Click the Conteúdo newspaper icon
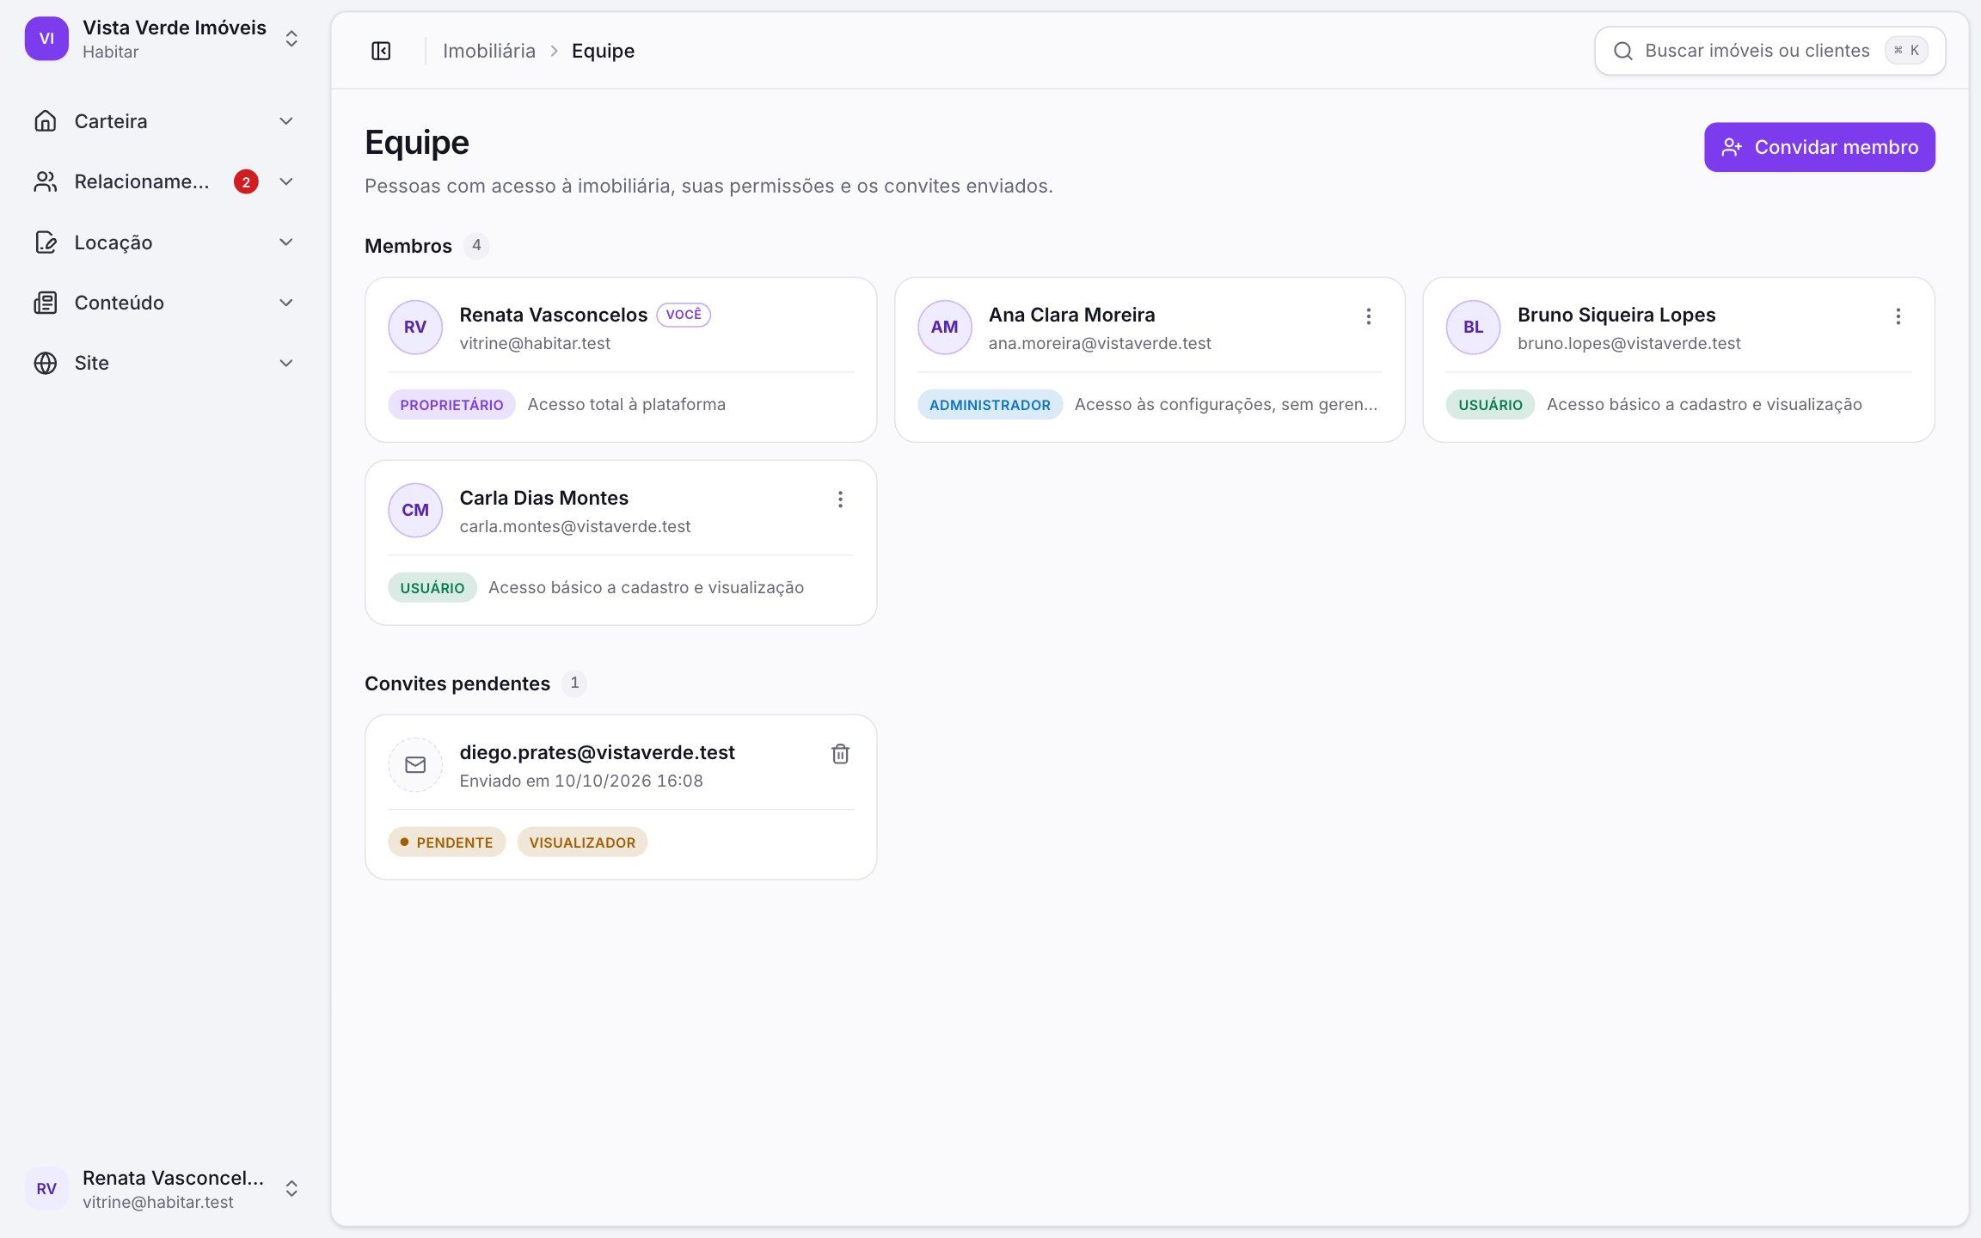The height and width of the screenshot is (1238, 1981). coord(46,303)
